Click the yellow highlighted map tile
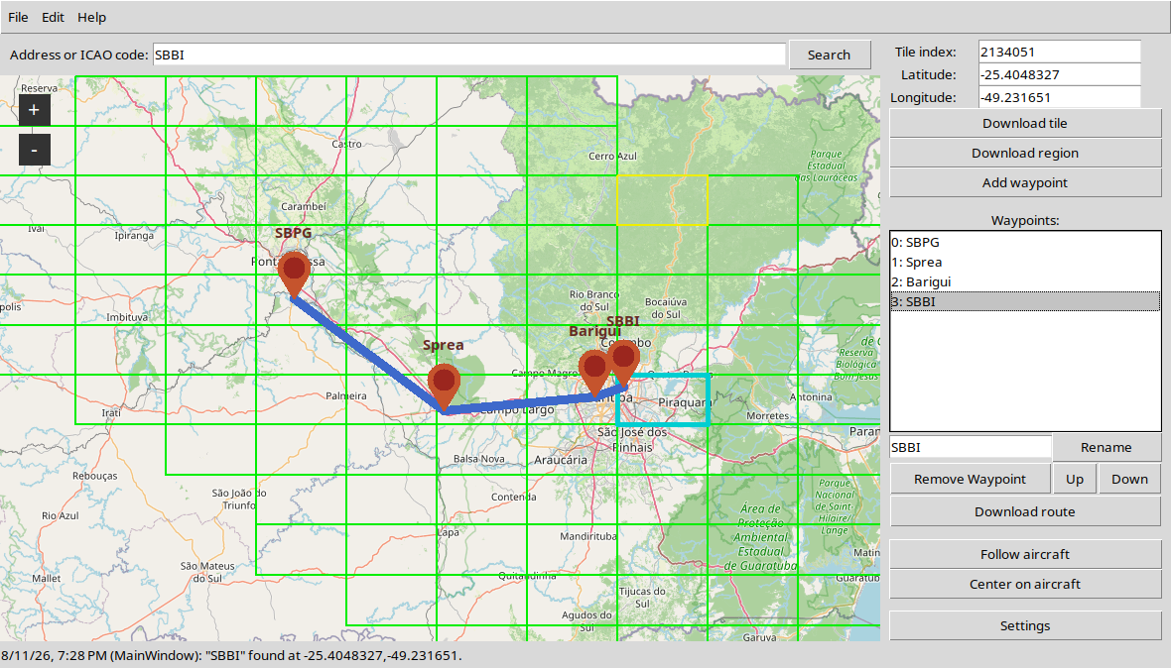The image size is (1171, 668). pyautogui.click(x=663, y=200)
